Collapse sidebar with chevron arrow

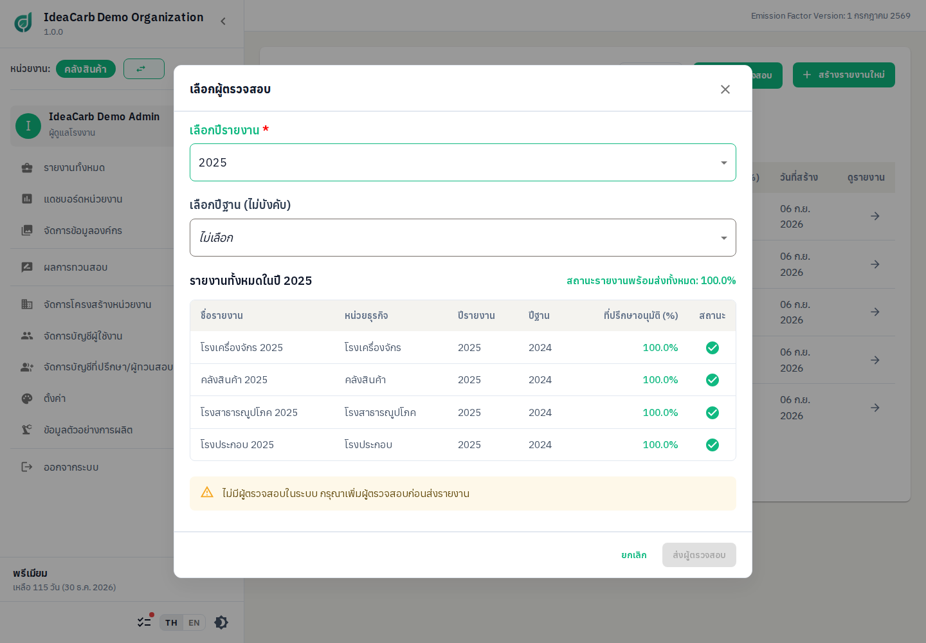[223, 21]
